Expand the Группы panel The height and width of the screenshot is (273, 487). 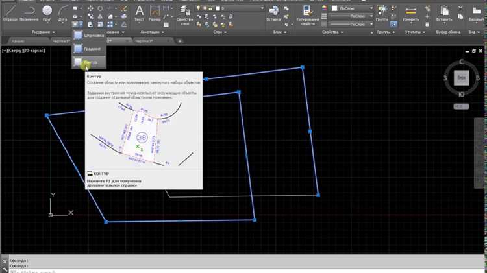[x=386, y=32]
